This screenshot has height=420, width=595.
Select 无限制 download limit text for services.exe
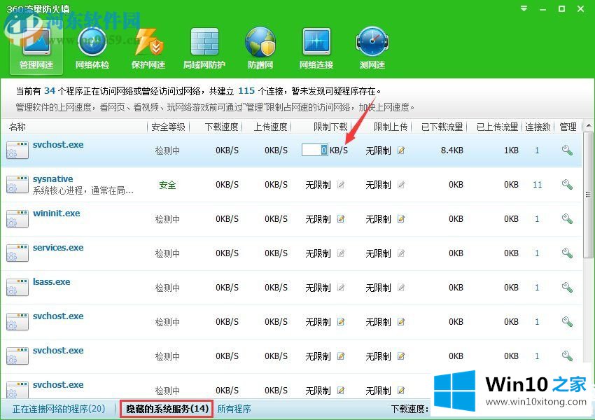click(x=318, y=253)
